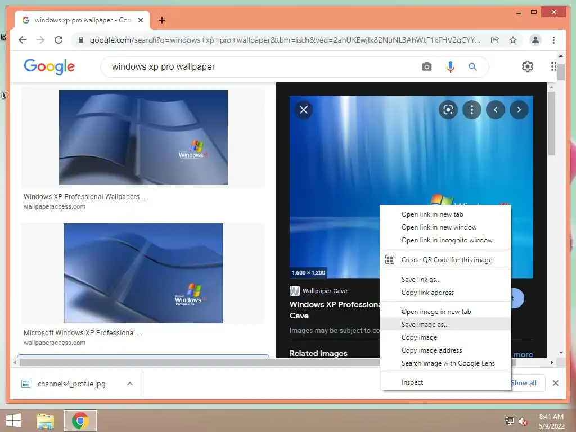This screenshot has height=432, width=576.
Task: Click the 'Wallpaper Cave' source link
Action: point(325,291)
